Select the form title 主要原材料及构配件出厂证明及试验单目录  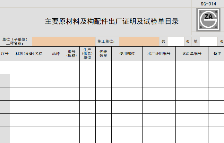coord(111,22)
